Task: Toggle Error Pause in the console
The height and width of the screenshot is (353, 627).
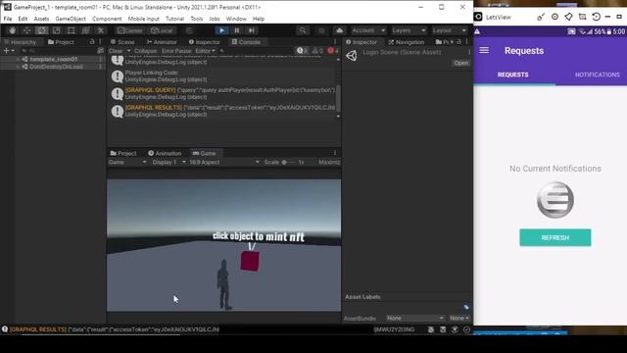Action: pyautogui.click(x=176, y=51)
